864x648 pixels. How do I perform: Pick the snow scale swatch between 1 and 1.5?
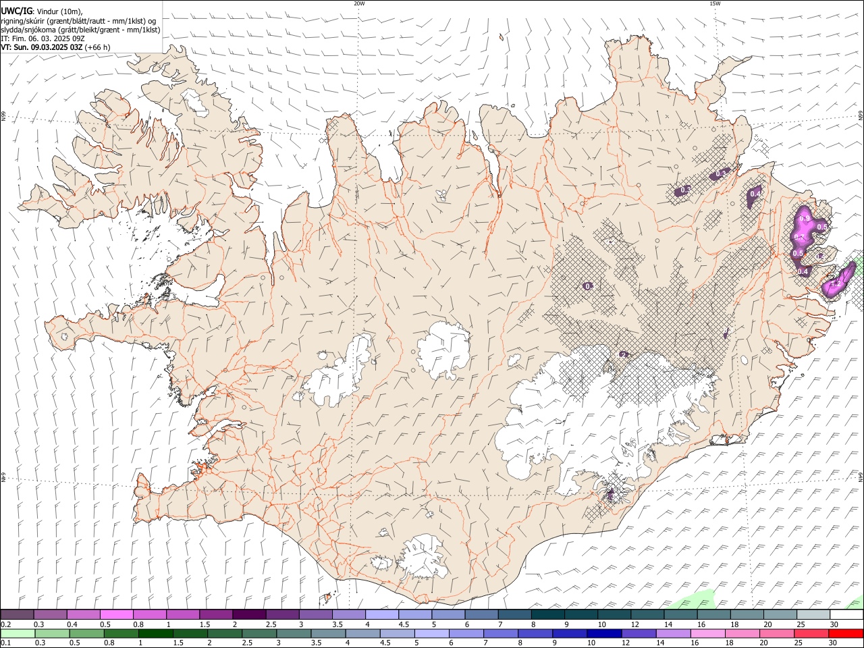tap(182, 614)
